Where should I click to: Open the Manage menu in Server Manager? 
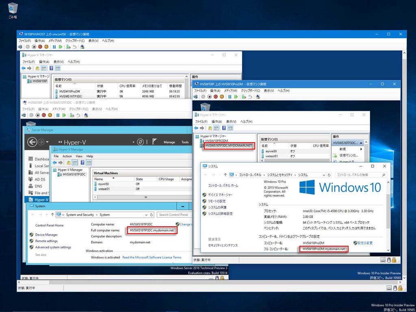[169, 142]
